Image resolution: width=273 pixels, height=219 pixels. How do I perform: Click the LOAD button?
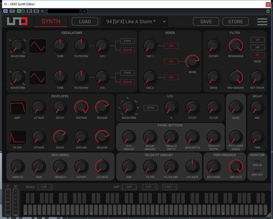coord(85,22)
